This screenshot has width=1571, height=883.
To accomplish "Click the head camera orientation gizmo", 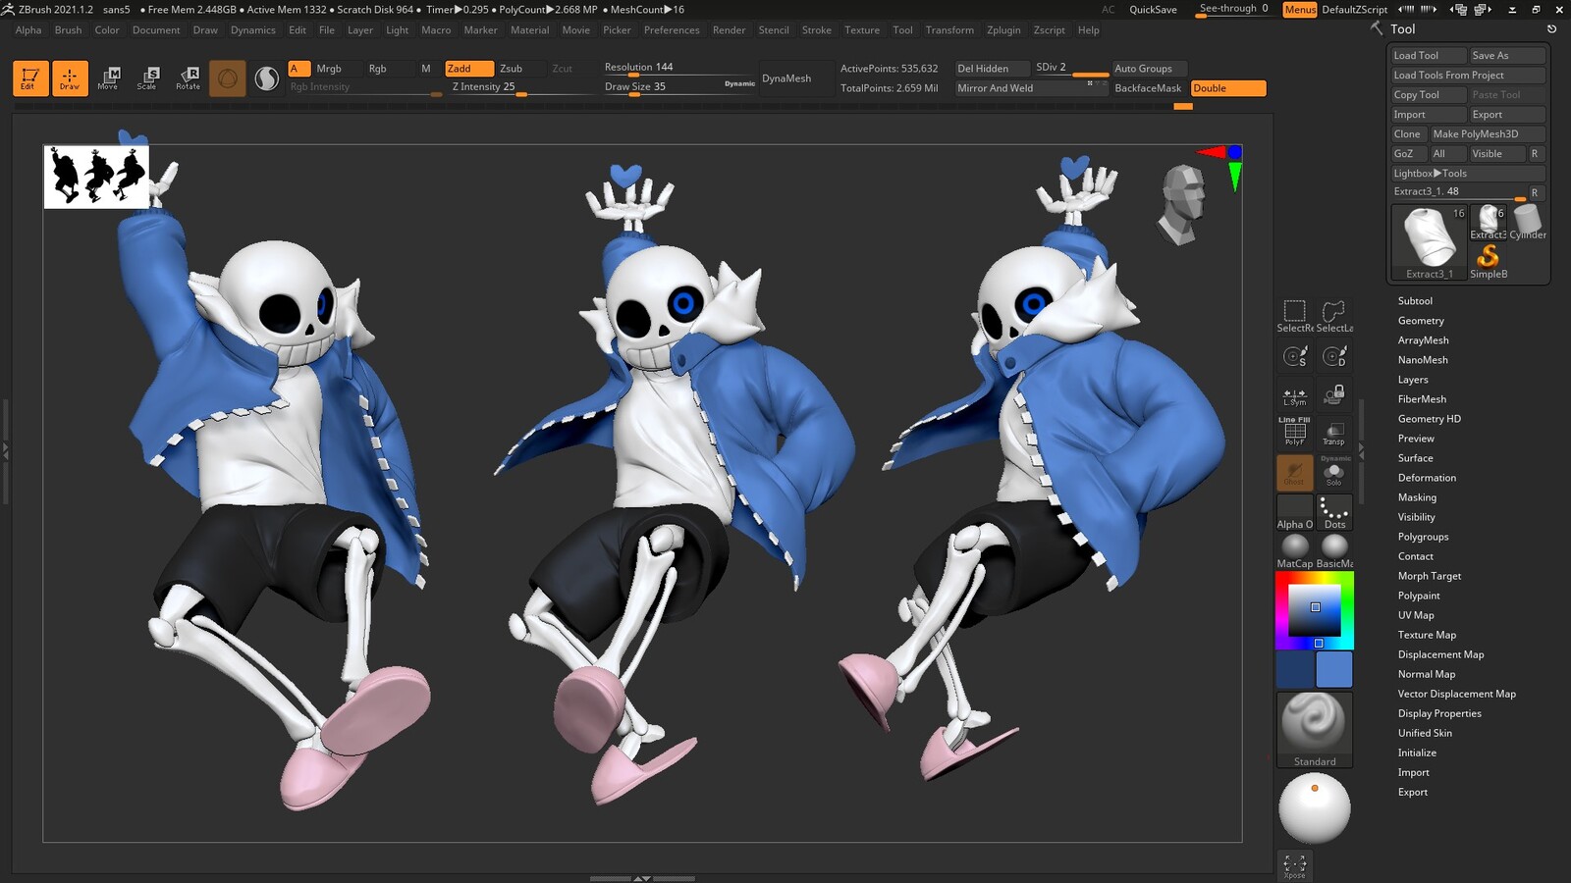I will (1182, 203).
